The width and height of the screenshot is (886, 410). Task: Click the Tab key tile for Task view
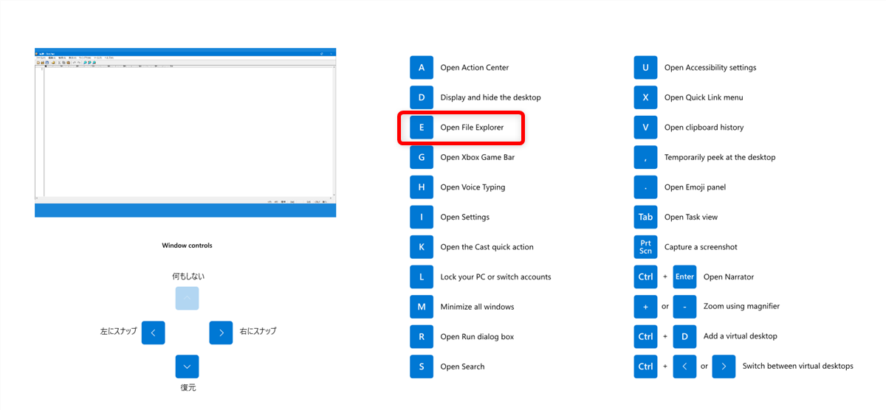[x=645, y=217]
